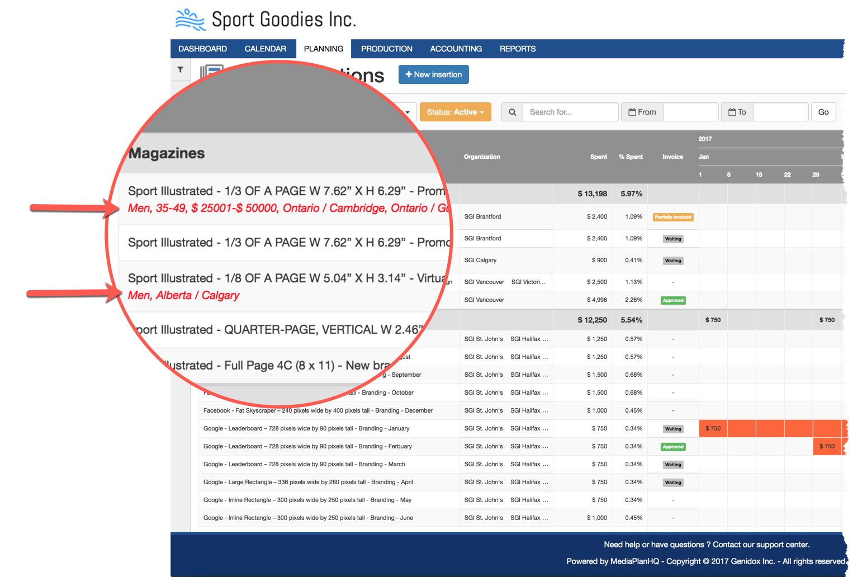Click the From calendar icon label
The image size is (862, 577).
click(642, 112)
